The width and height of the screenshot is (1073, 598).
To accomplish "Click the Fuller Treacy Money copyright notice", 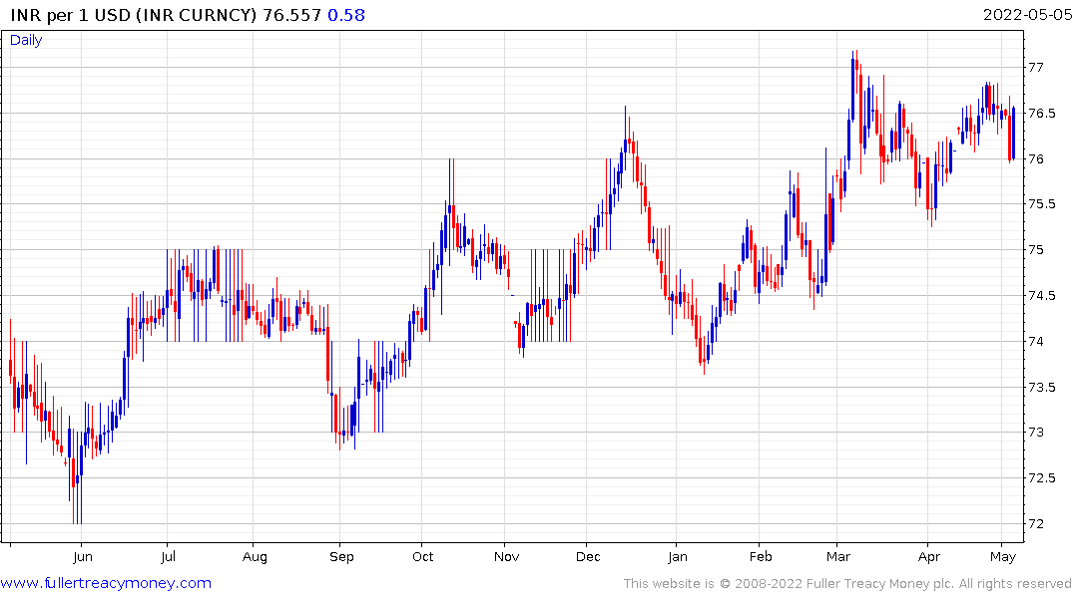I will pos(847,584).
